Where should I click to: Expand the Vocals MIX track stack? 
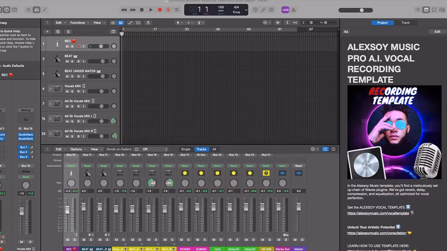coord(50,89)
